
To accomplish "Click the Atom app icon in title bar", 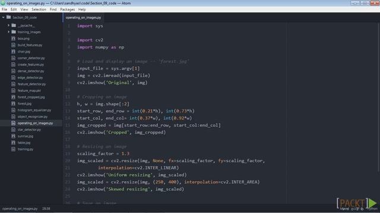I will 3,3.
